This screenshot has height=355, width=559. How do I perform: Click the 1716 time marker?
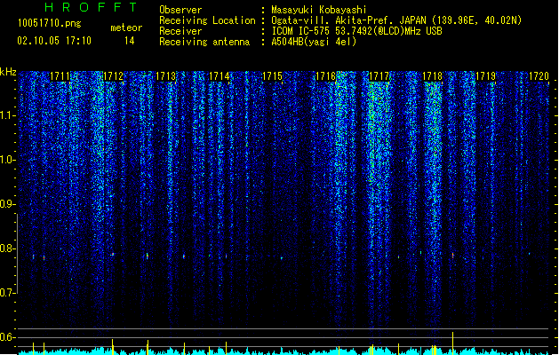(x=326, y=76)
